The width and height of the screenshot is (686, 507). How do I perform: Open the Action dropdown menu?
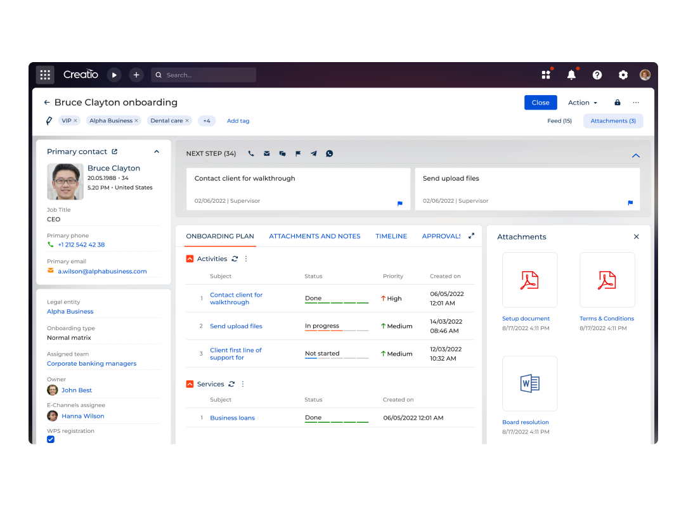click(x=582, y=102)
